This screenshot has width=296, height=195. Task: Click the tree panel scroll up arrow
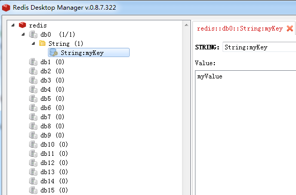(x=186, y=25)
